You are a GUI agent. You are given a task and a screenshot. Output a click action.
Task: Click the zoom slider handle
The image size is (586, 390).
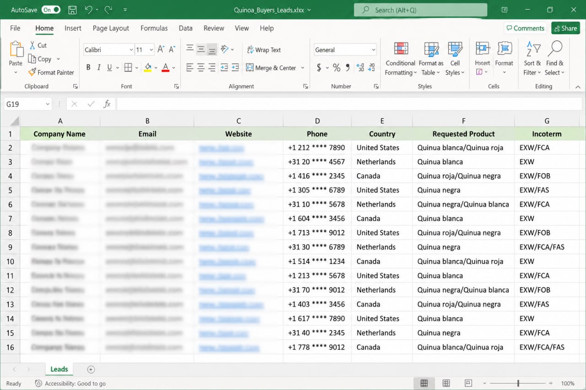pyautogui.click(x=518, y=383)
